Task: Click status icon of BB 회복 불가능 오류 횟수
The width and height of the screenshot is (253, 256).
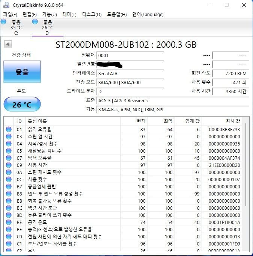Action: coord(9,201)
